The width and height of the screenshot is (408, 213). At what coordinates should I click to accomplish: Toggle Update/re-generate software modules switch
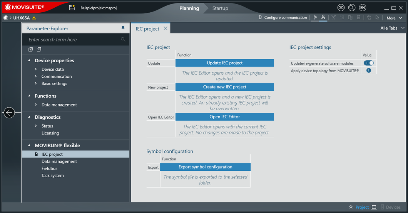pos(369,63)
